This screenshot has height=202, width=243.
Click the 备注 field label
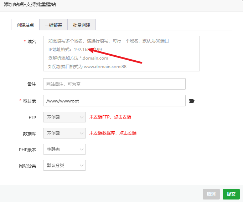(32, 84)
